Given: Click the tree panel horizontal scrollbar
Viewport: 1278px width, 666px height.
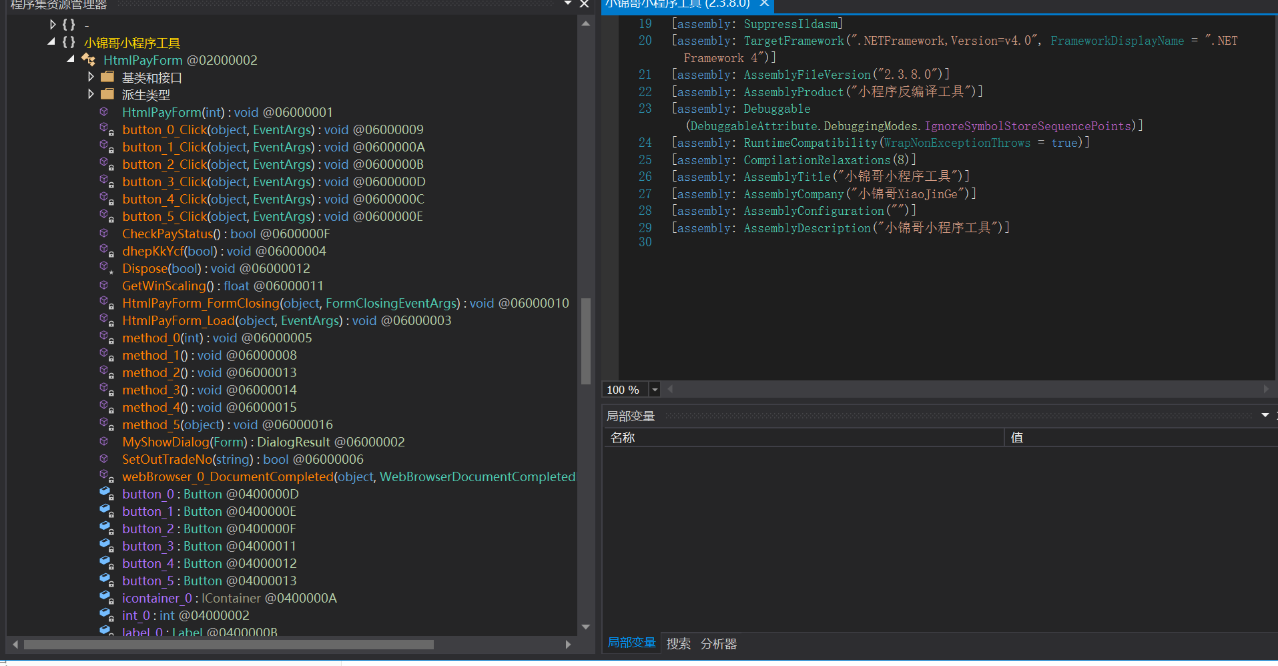Looking at the screenshot, I should pos(228,645).
